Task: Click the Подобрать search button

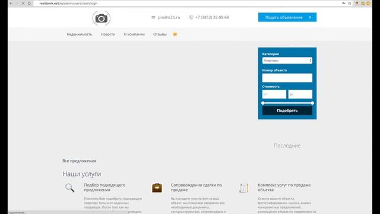Action: pos(287,111)
